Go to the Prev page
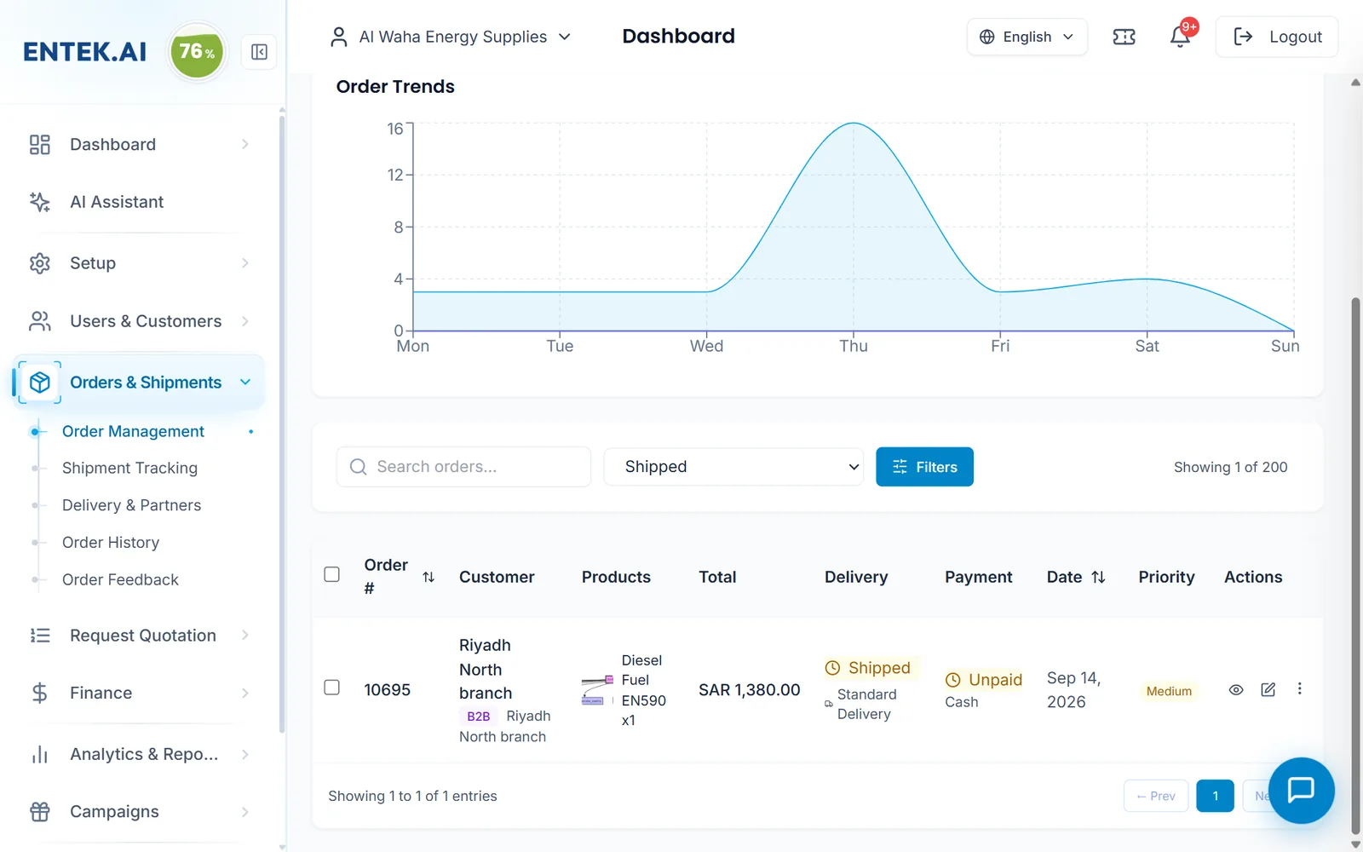This screenshot has width=1363, height=852. point(1156,796)
